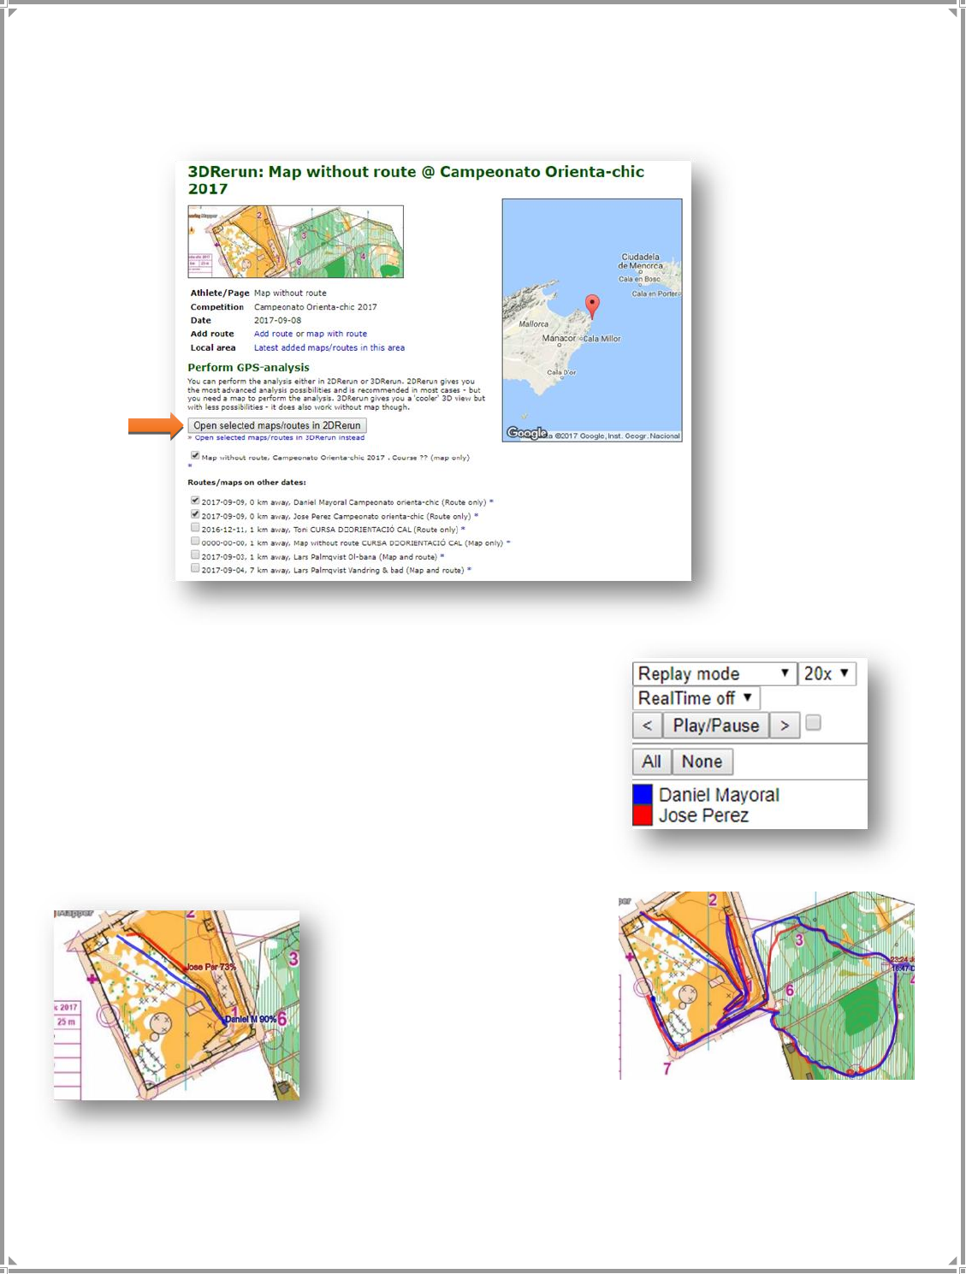The height and width of the screenshot is (1274, 966).
Task: Click the asterisk link after Daniel Mayoral row
Action: pyautogui.click(x=491, y=502)
